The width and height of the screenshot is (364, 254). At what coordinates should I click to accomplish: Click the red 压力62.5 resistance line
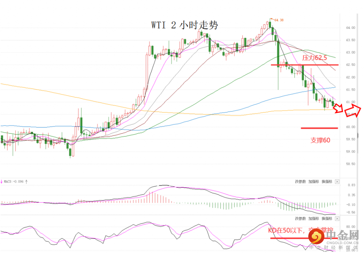pos(305,65)
